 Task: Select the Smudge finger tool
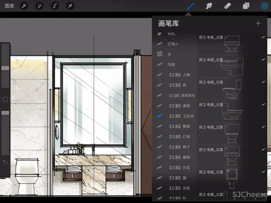tap(209, 6)
